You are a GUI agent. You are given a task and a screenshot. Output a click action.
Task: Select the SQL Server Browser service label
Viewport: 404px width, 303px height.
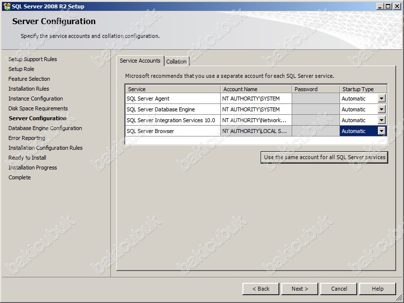click(150, 131)
